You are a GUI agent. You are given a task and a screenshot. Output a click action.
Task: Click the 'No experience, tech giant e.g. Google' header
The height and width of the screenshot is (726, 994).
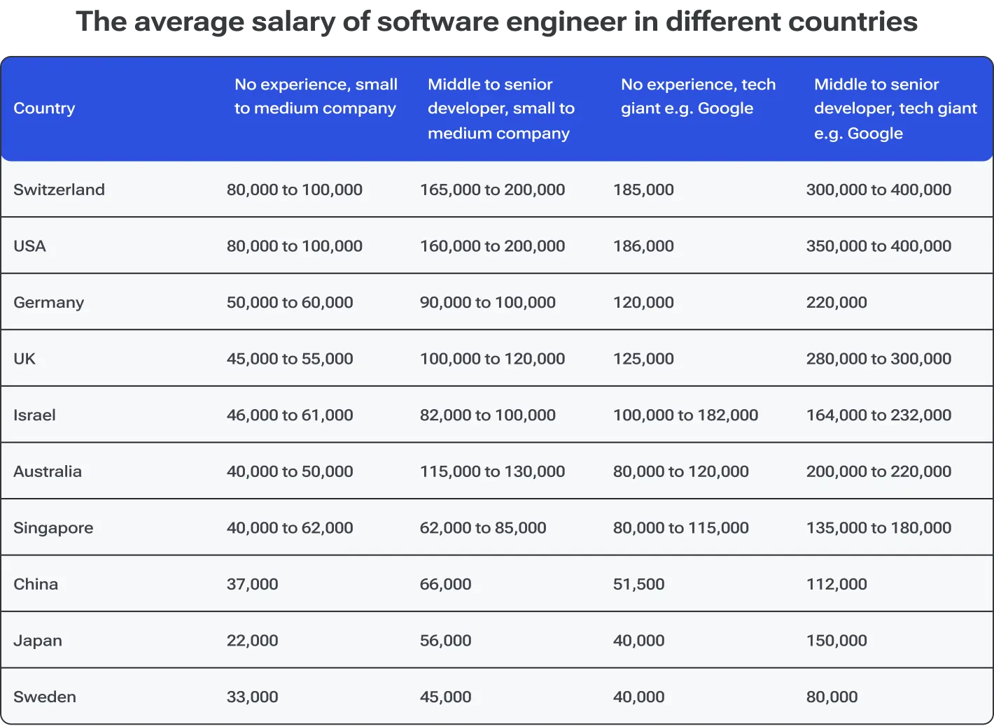[x=698, y=96]
